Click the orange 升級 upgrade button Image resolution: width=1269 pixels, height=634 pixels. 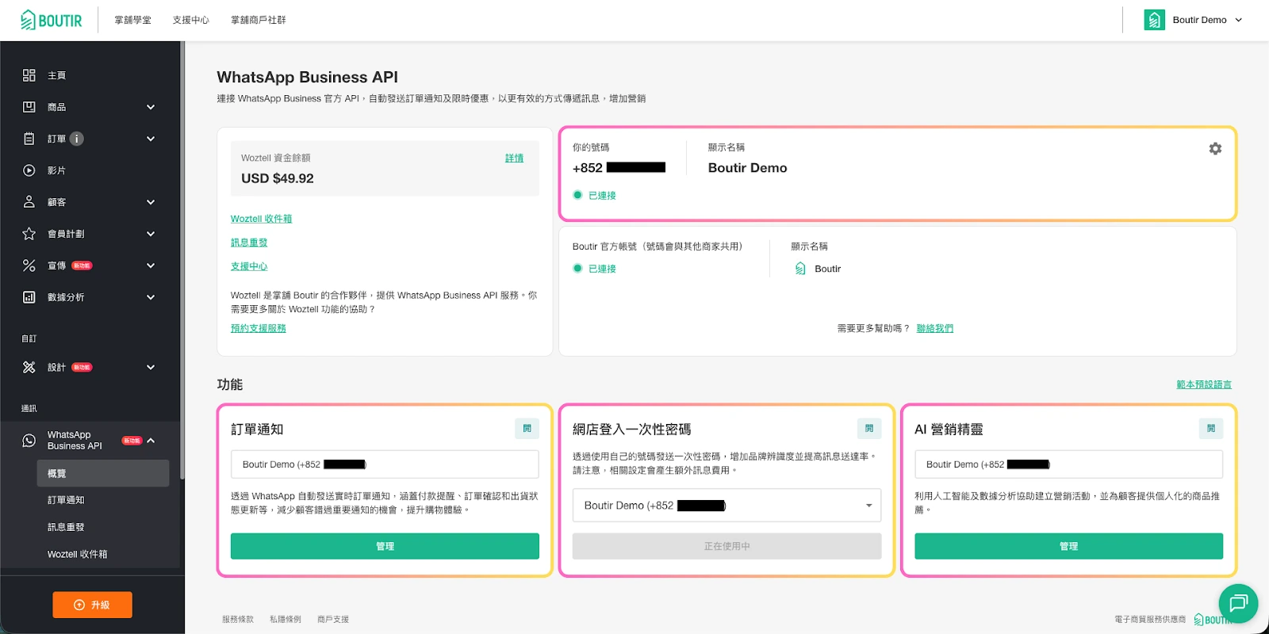93,605
